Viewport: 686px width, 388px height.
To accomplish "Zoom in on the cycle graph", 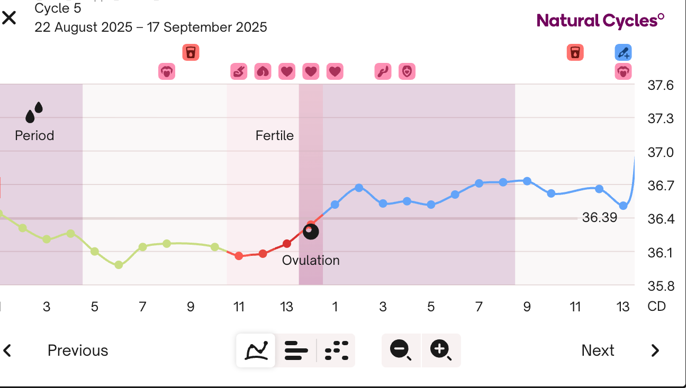I will pyautogui.click(x=441, y=350).
